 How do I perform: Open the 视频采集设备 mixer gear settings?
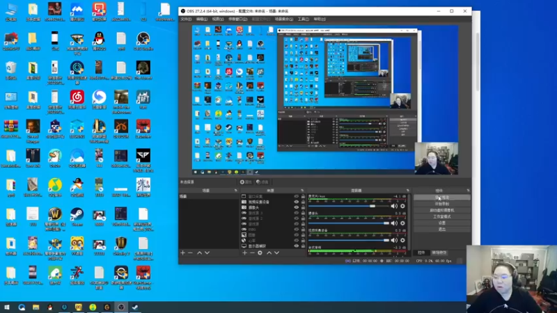pyautogui.click(x=402, y=240)
